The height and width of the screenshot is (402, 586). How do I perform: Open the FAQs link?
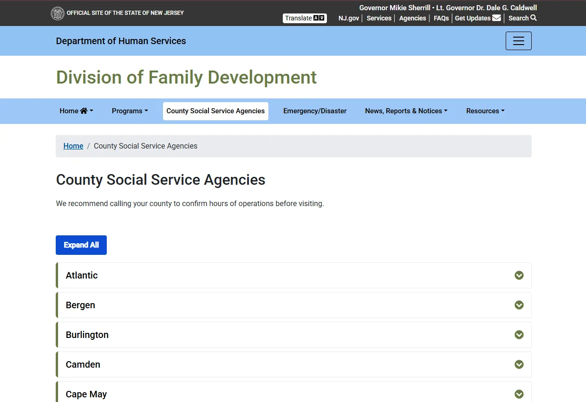pos(441,18)
